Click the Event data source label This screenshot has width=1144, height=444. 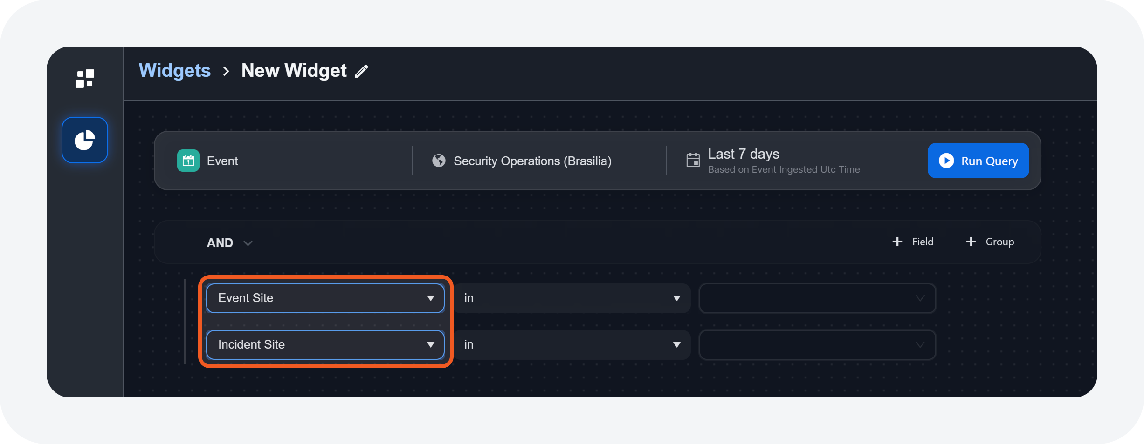(222, 161)
